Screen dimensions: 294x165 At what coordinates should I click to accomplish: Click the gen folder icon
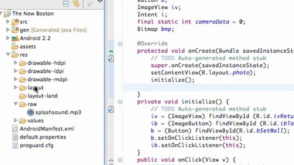(15, 30)
